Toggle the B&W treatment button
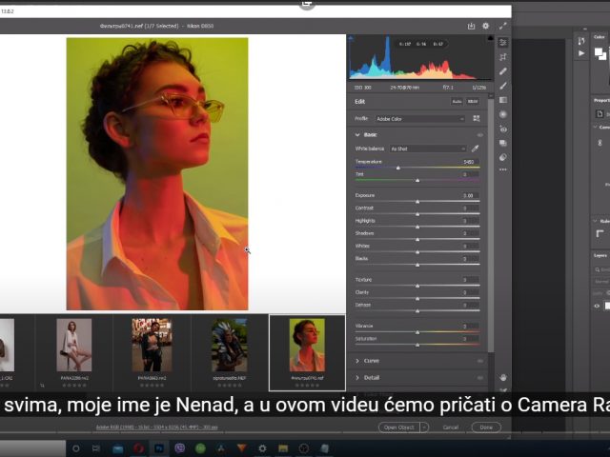 473,102
